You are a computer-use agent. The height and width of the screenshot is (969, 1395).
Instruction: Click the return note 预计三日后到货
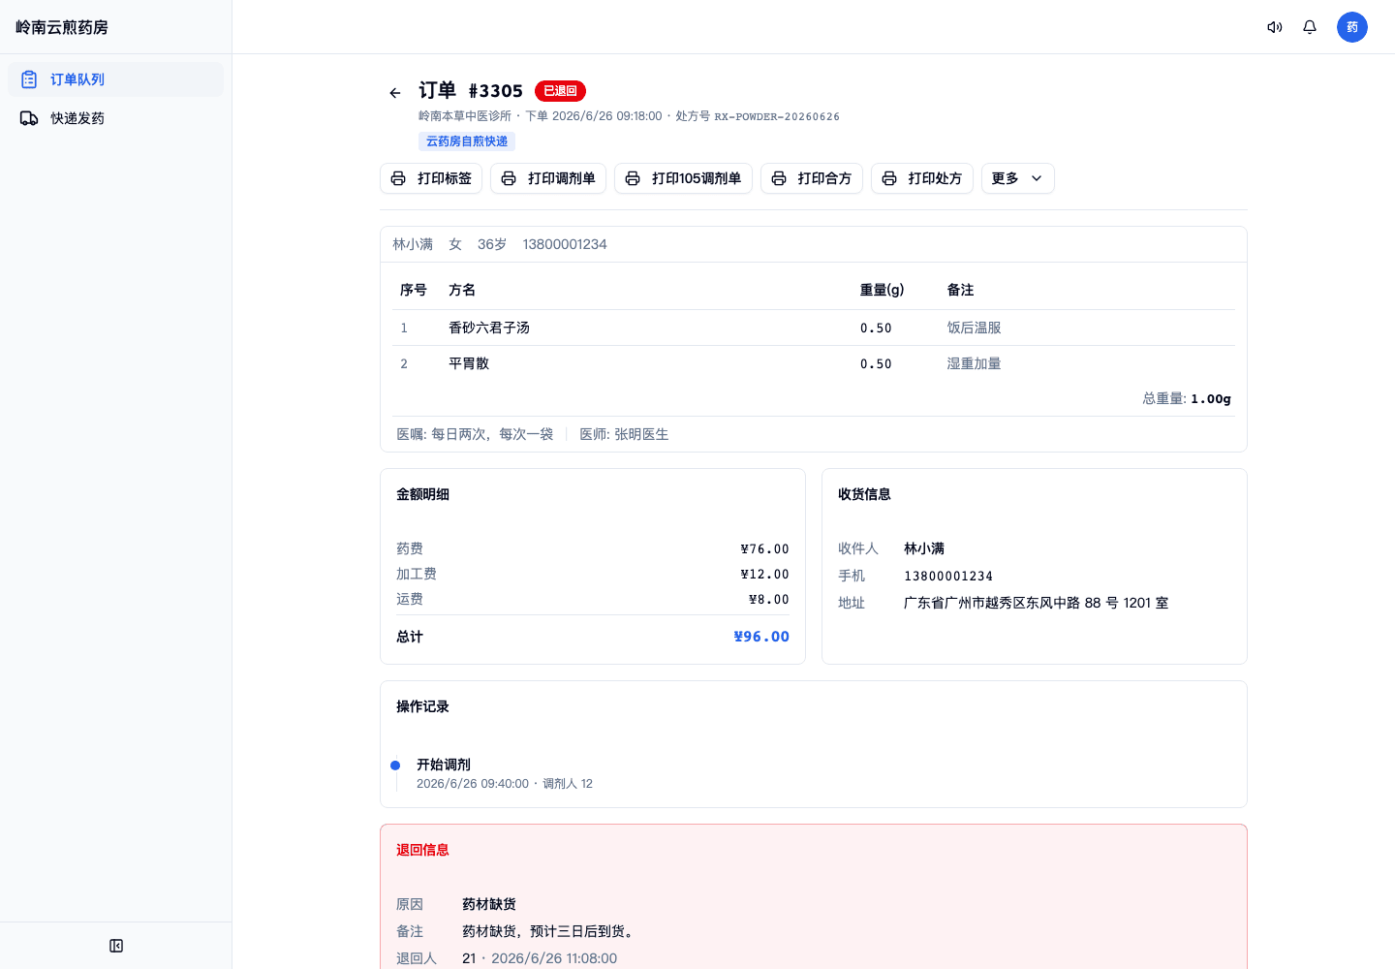549,931
